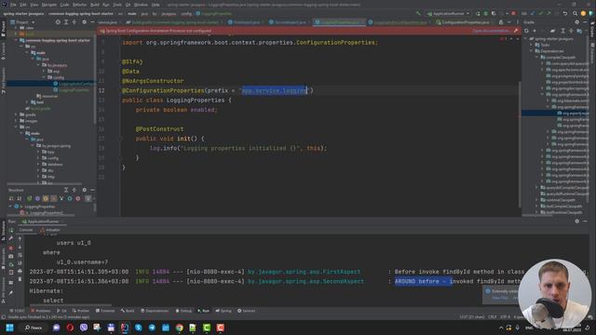Select LoggingAutoConfiguration file in project tree
The height and width of the screenshot is (335, 596).
pos(74,84)
